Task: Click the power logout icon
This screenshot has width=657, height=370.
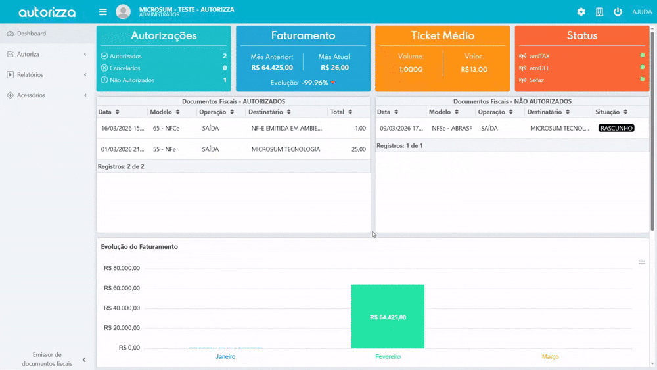Action: point(618,12)
